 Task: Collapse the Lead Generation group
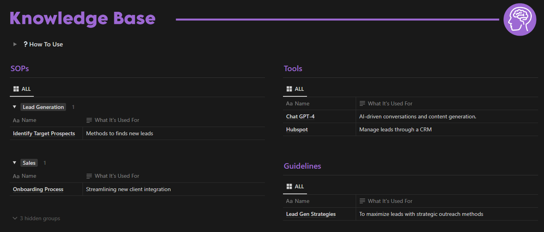pos(15,107)
